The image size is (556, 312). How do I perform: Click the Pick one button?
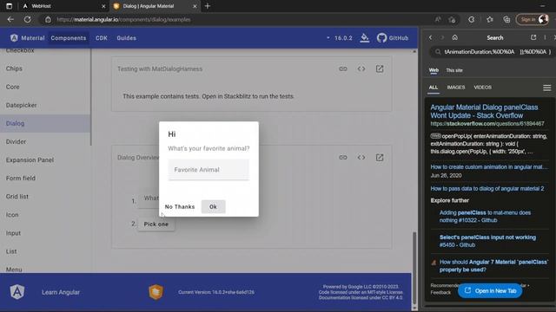coord(156,224)
